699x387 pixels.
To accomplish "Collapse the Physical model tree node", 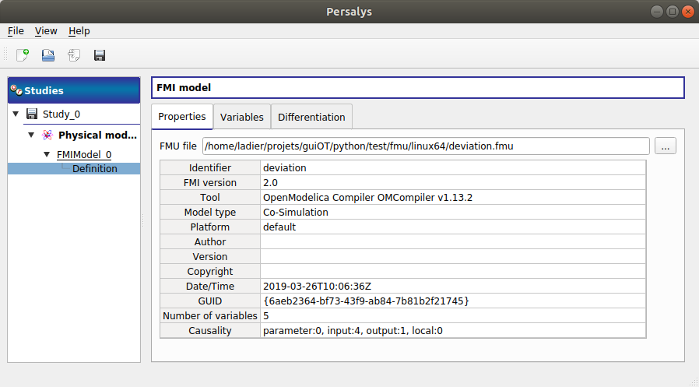I will click(x=32, y=135).
